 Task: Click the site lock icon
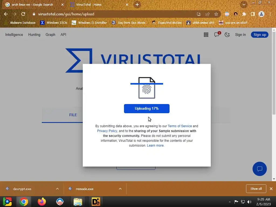34,14
